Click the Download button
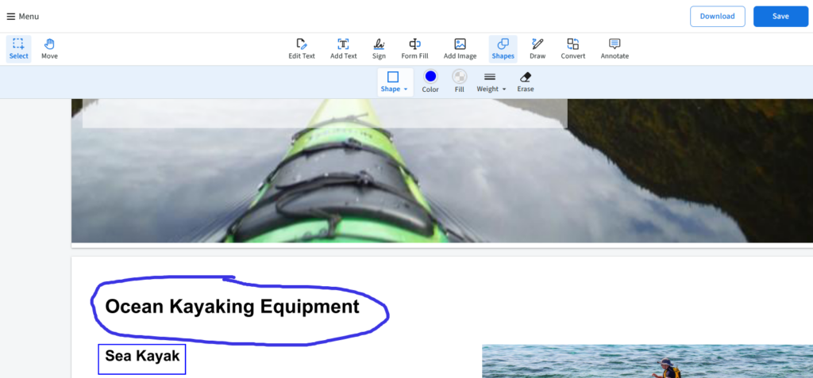This screenshot has height=378, width=813. 717,17
